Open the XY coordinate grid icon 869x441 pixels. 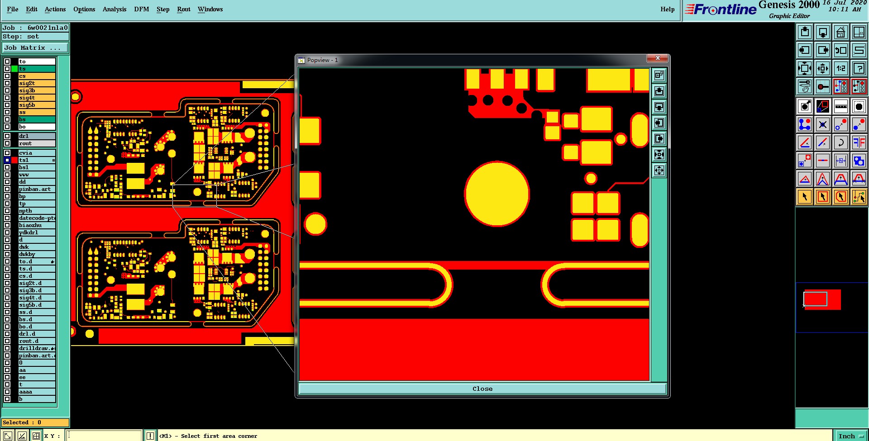click(859, 32)
